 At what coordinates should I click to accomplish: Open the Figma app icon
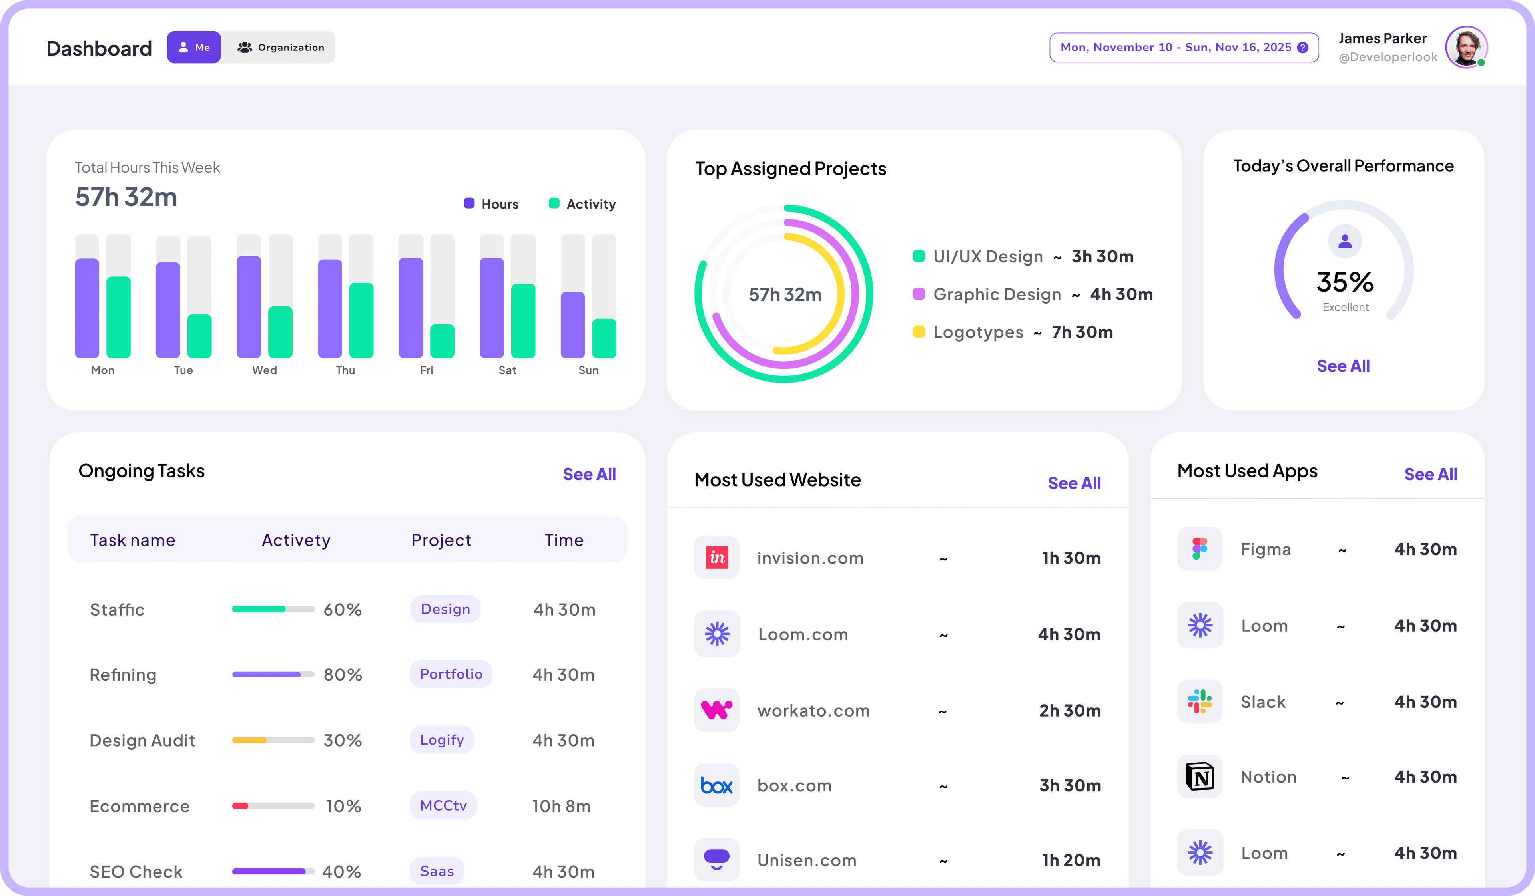(1199, 549)
